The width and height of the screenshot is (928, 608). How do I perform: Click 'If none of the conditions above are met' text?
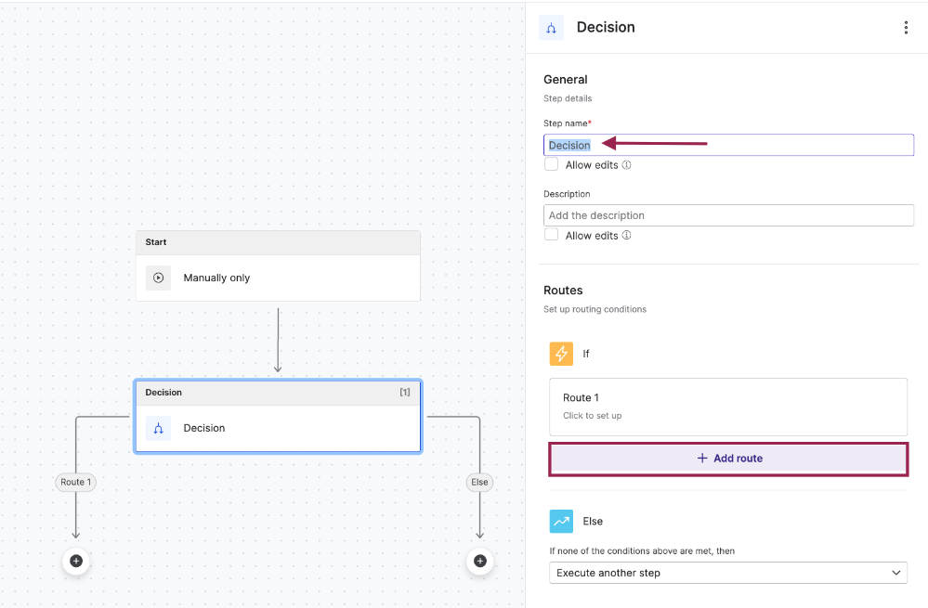coord(642,551)
